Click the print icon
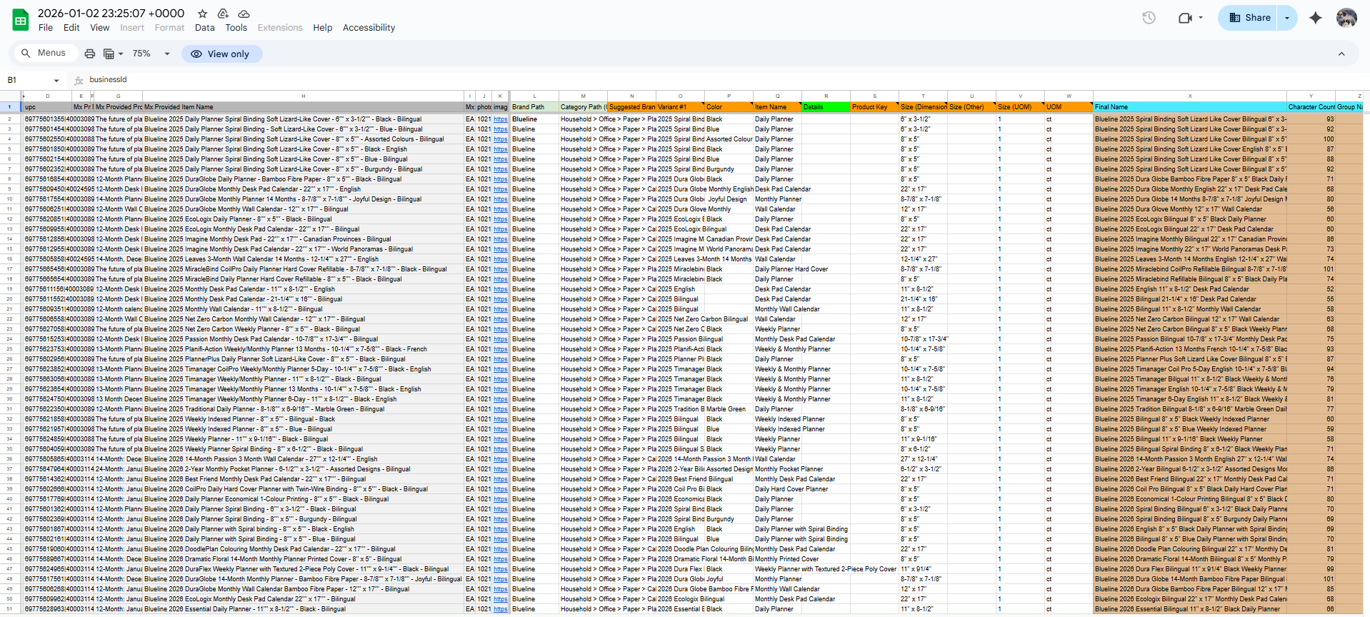The height and width of the screenshot is (617, 1370). coord(89,54)
